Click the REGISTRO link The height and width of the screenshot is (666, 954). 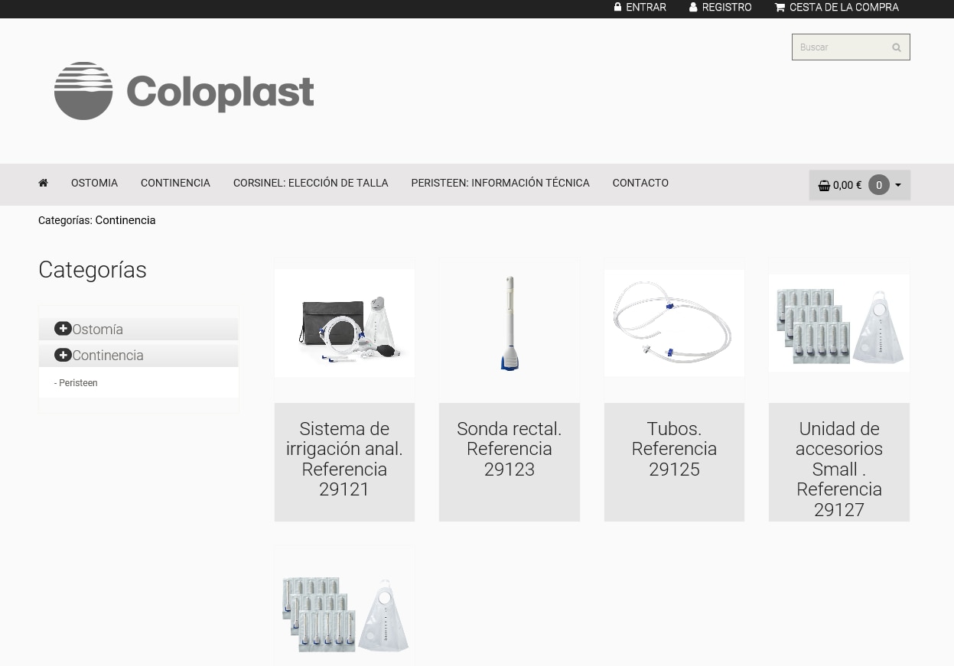click(727, 7)
